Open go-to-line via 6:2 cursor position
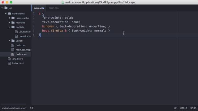198x111 pixels. click(32, 108)
